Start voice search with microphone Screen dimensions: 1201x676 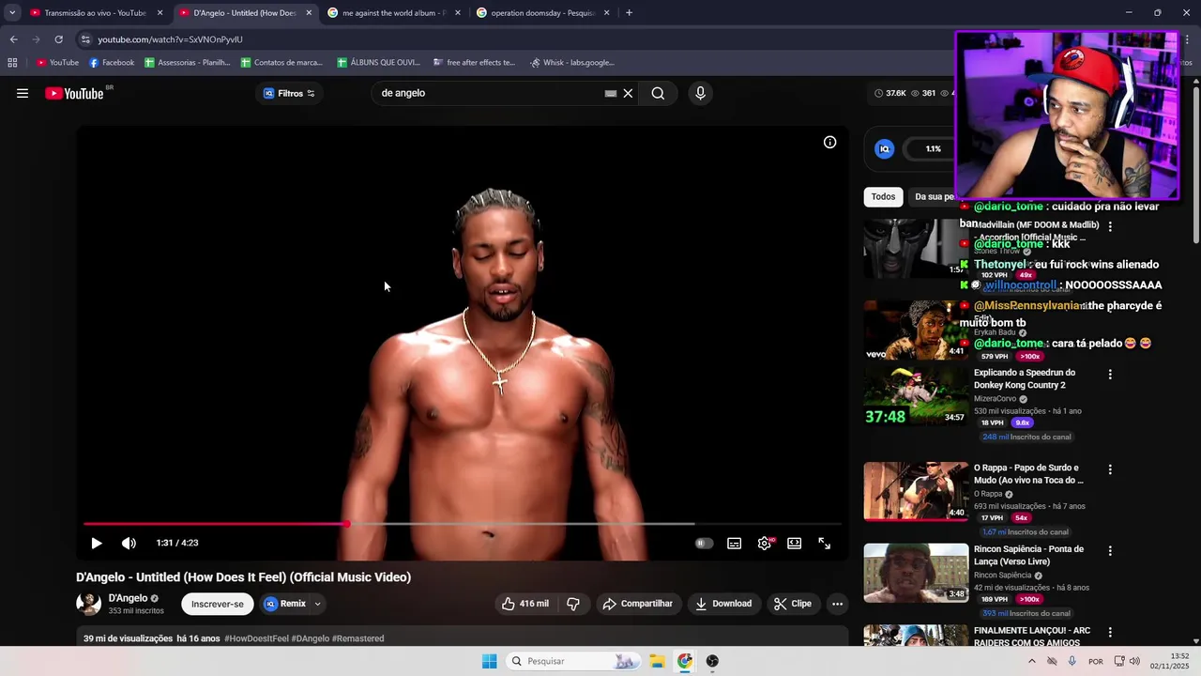pos(700,93)
